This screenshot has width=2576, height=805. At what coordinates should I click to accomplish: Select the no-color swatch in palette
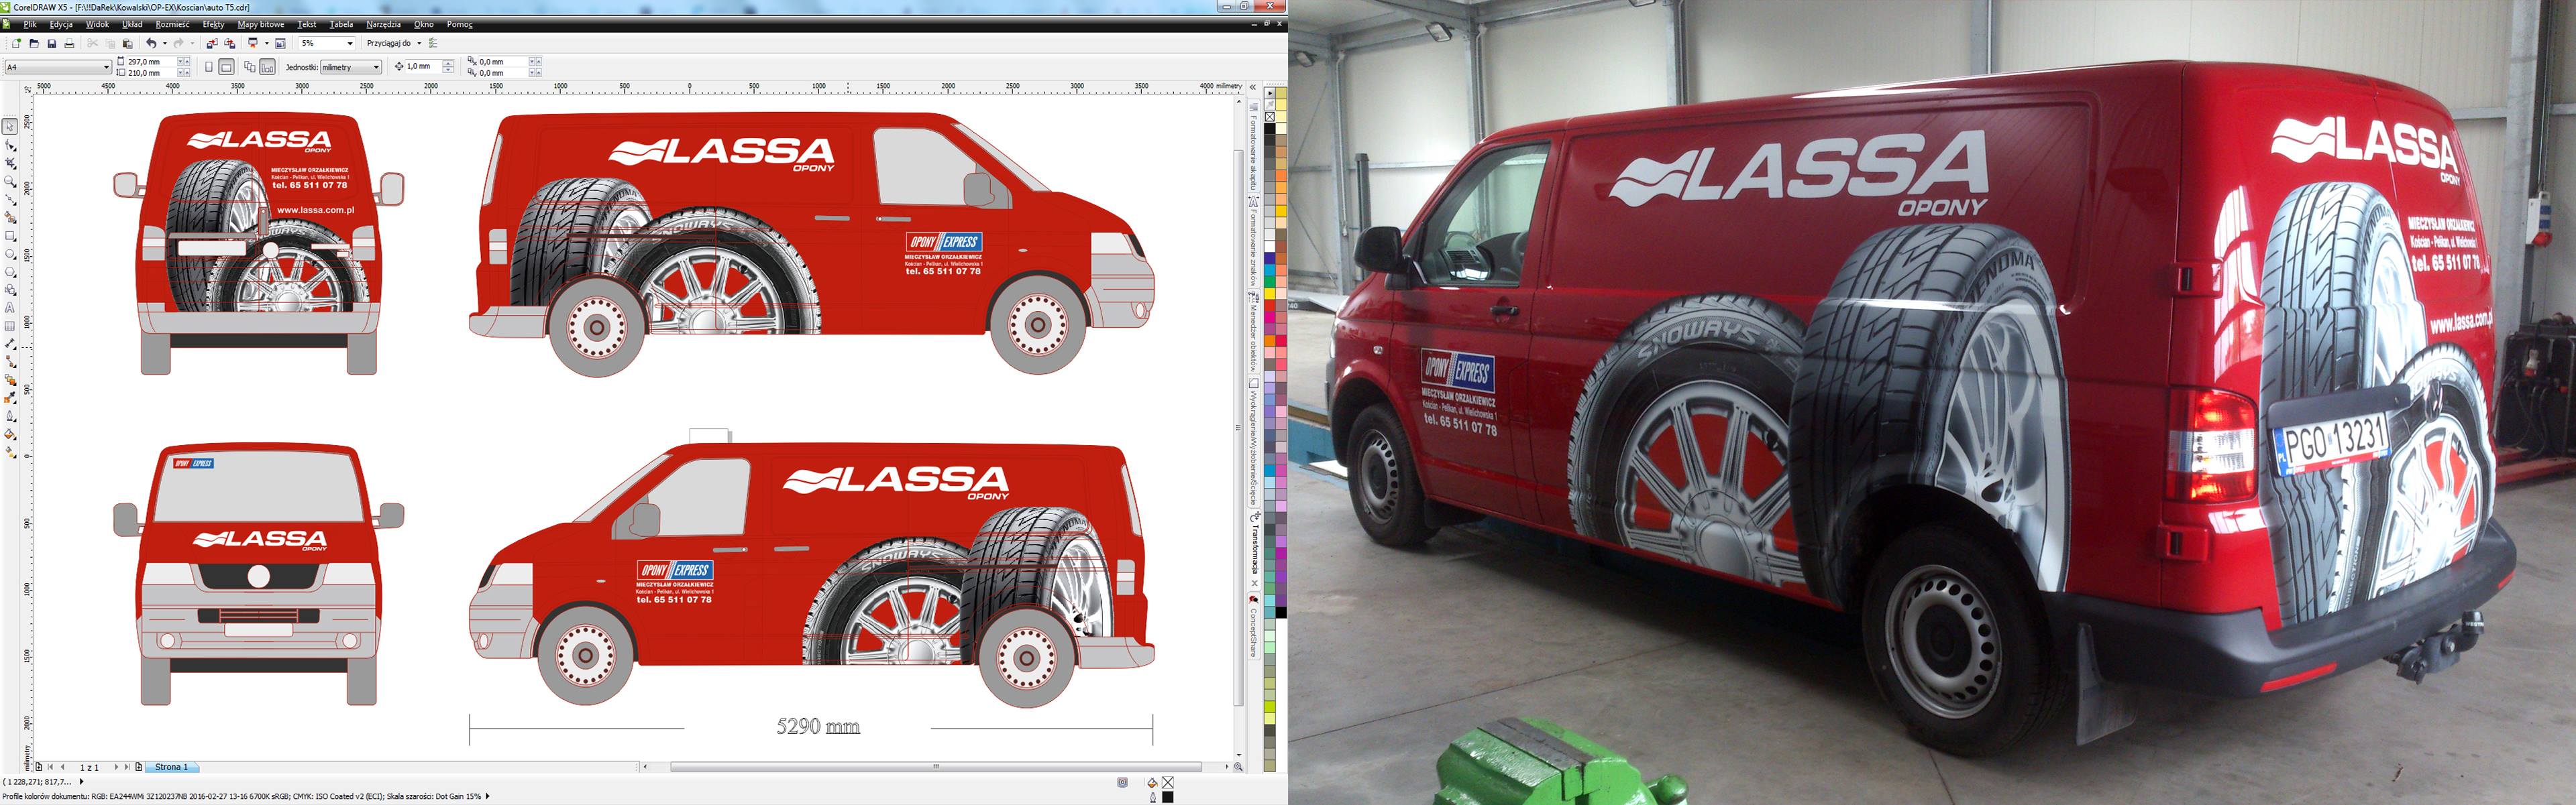(x=1270, y=117)
